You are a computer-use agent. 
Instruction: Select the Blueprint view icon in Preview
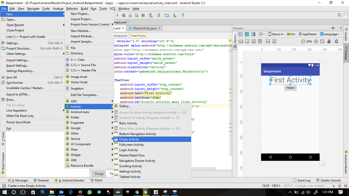[247, 34]
